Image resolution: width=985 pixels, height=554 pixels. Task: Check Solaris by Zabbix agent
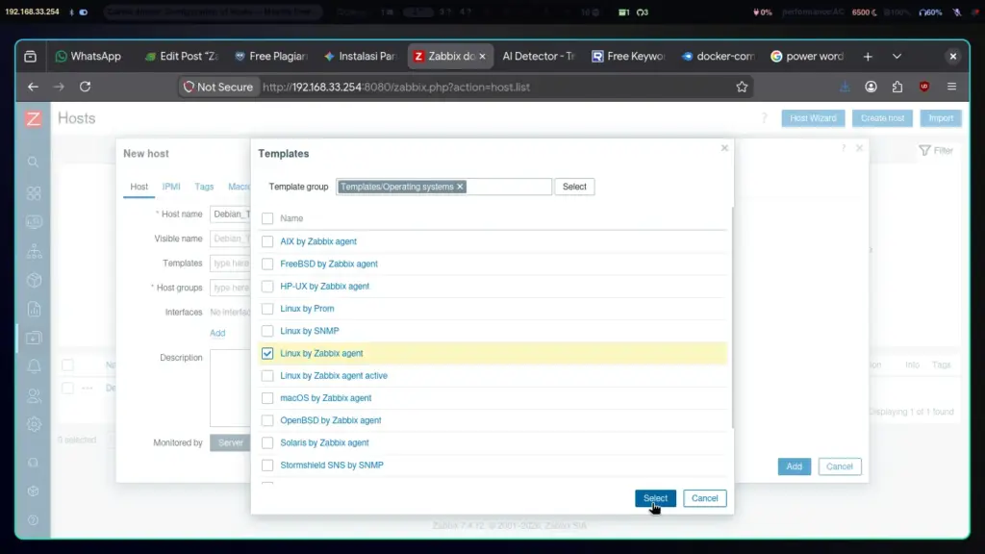click(267, 442)
